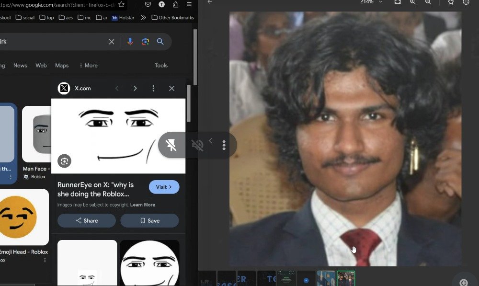
Task: Open the Web search tab
Action: pyautogui.click(x=41, y=65)
